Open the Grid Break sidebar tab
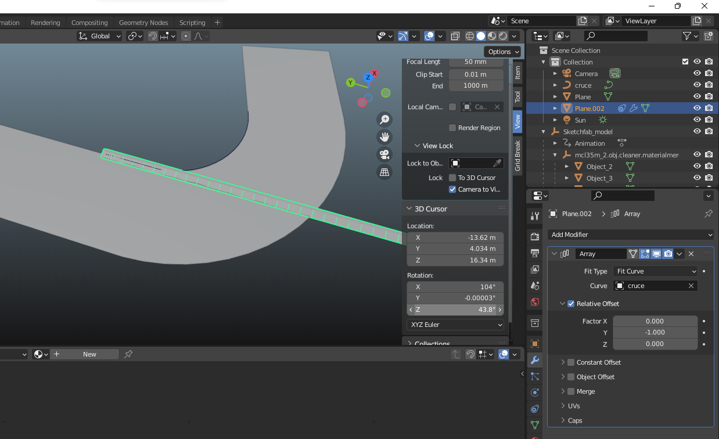The width and height of the screenshot is (719, 439). tap(517, 155)
